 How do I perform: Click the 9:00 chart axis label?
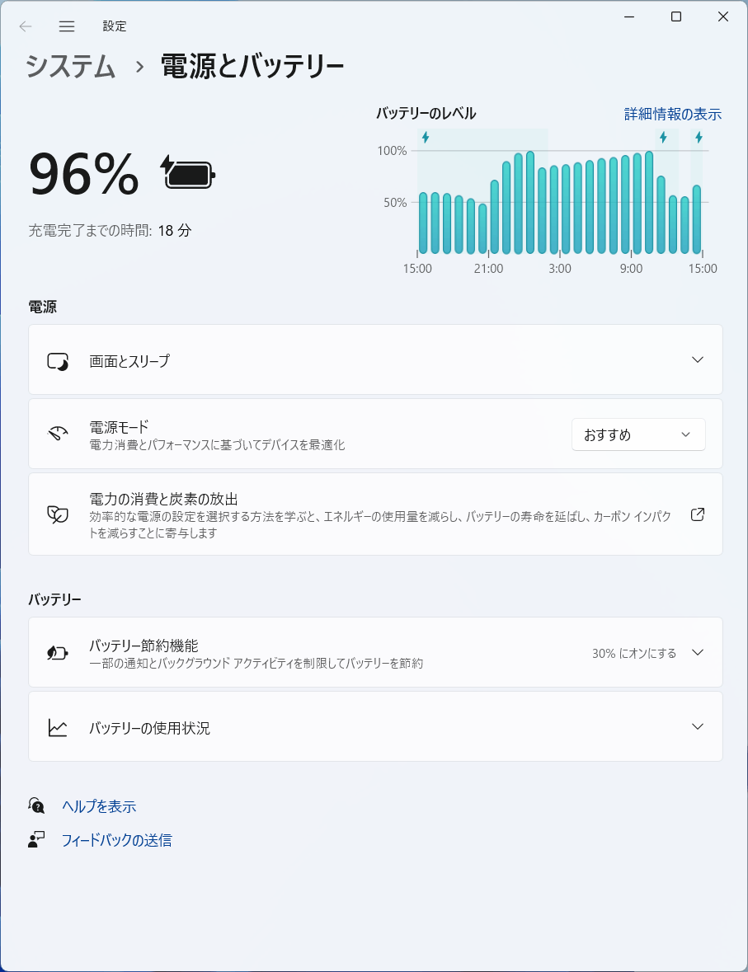coord(632,269)
